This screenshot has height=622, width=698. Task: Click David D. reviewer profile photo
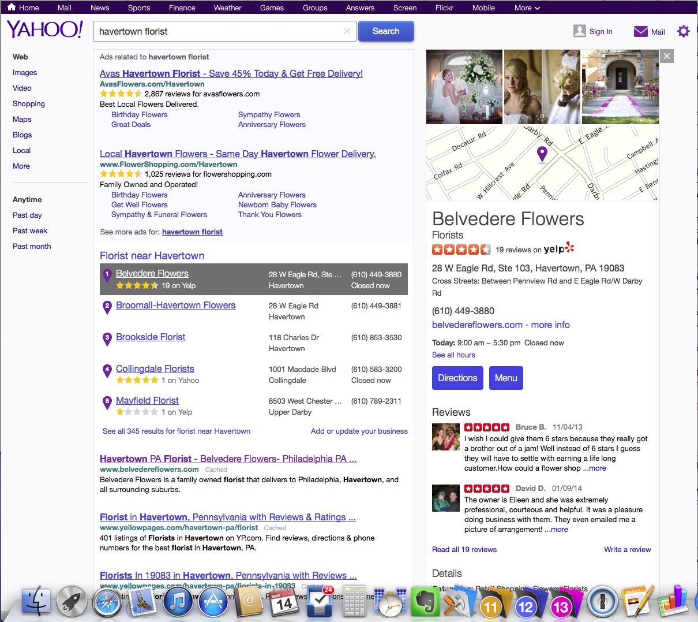[x=446, y=498]
